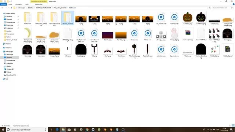Open the Inicio ribbon tab

pos(10,4)
